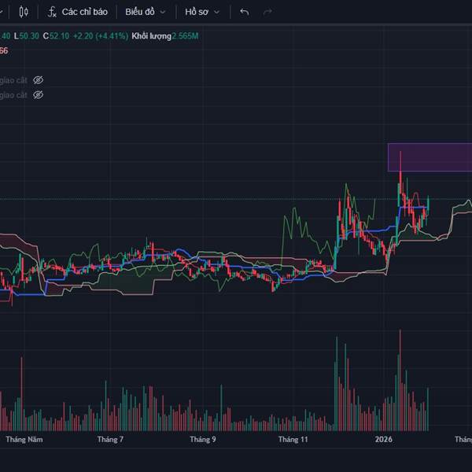This screenshot has height=472, width=472.
Task: Click the Tháng Năm time axis label
Action: click(24, 440)
